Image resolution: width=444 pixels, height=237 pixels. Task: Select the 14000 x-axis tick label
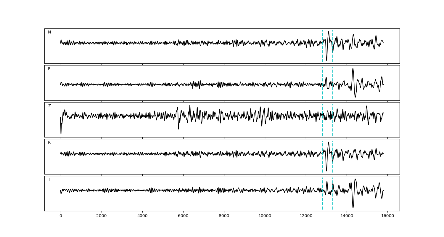pos(347,216)
